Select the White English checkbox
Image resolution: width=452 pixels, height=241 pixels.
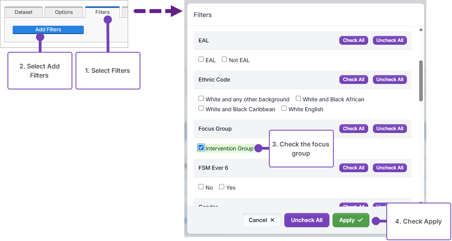[284, 109]
